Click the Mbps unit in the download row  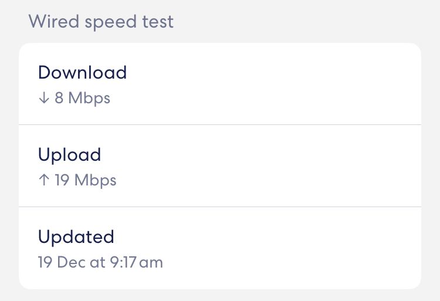(x=89, y=98)
